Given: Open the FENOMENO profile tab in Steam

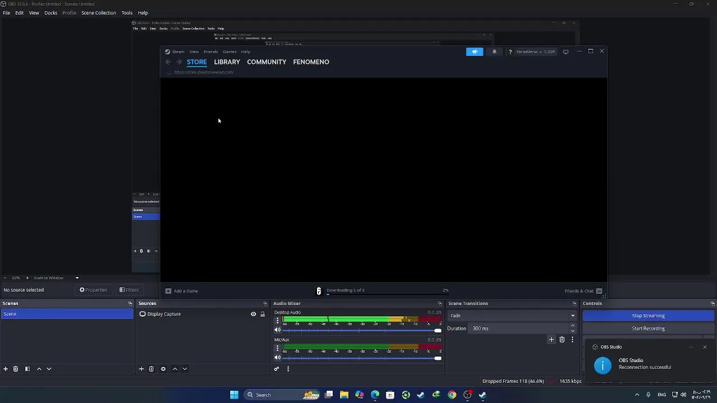Looking at the screenshot, I should click(x=311, y=62).
